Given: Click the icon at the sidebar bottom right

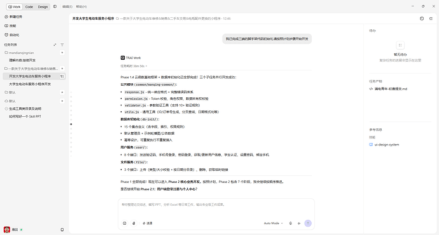Looking at the screenshot, I should pyautogui.click(x=62, y=230).
